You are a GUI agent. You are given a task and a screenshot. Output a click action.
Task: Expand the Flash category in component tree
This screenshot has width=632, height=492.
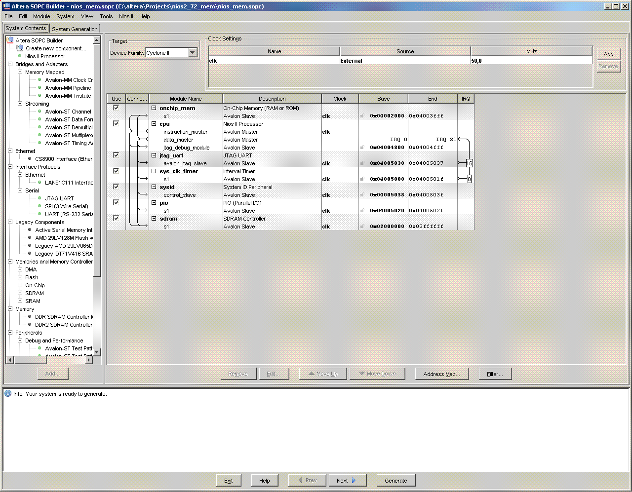[20, 277]
